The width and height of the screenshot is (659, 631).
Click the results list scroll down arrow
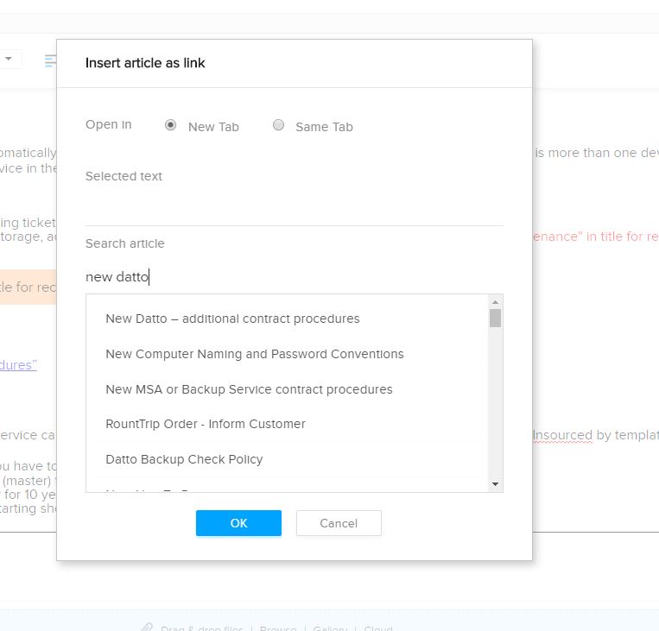[x=496, y=484]
